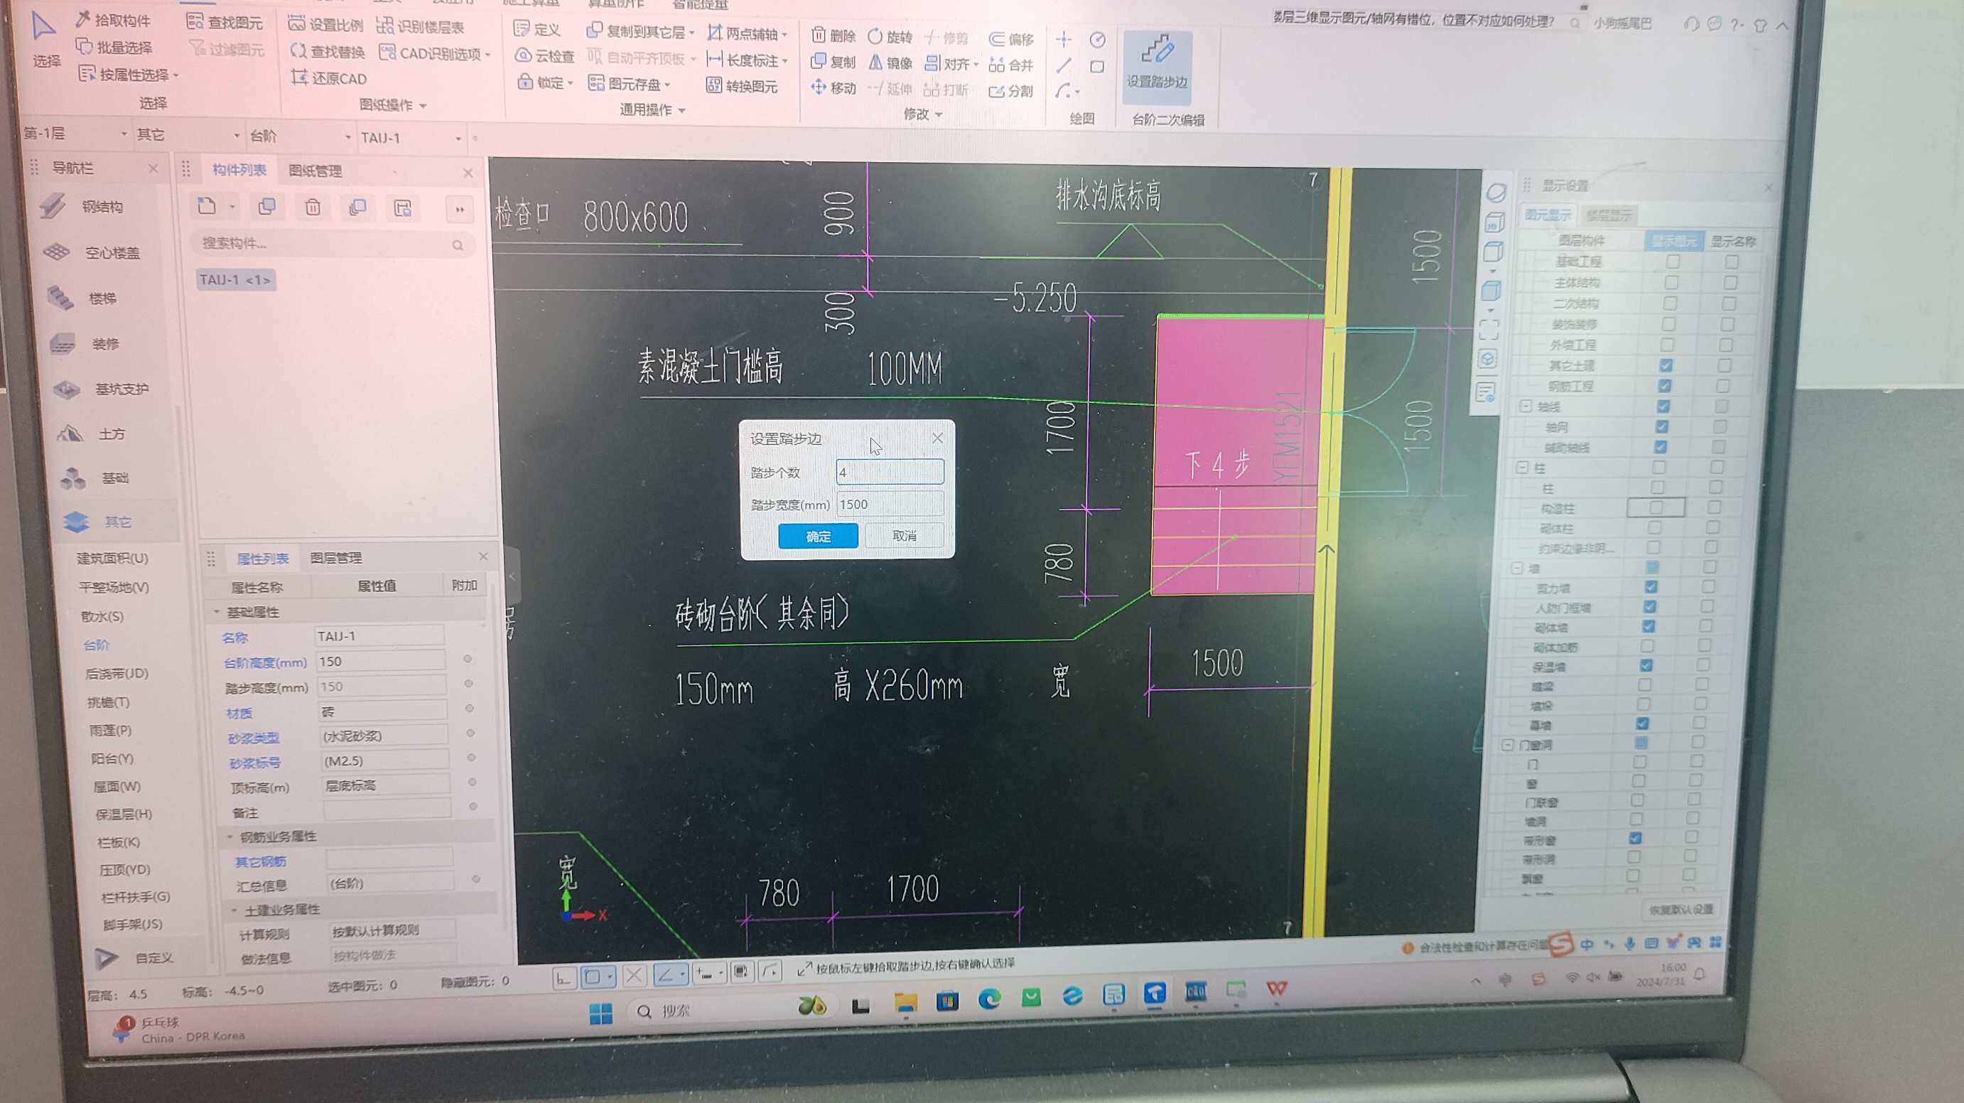Open Windows Start menu on taskbar
Viewport: 1964px width, 1103px height.
[x=601, y=1013]
